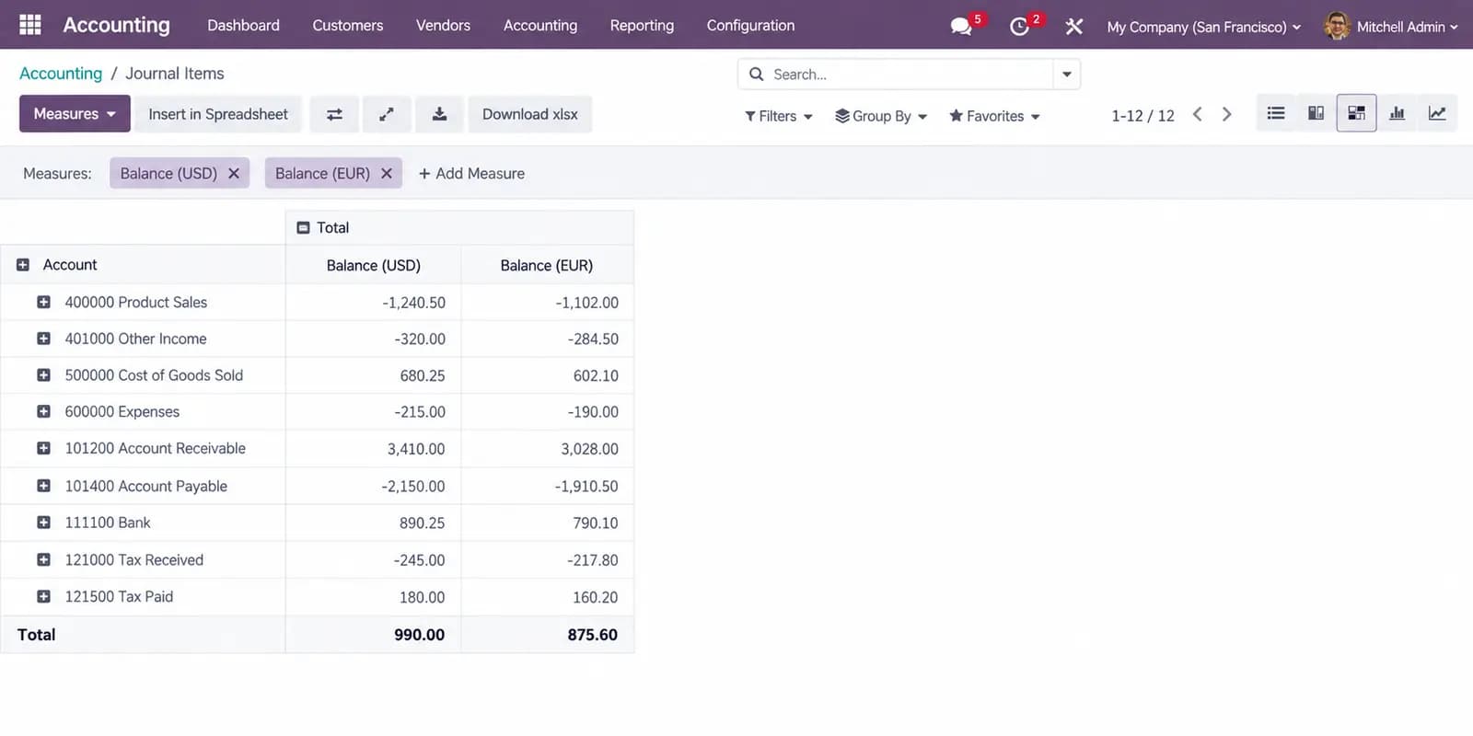Open the activities clock icon
This screenshot has height=736, width=1473.
[x=1019, y=26]
